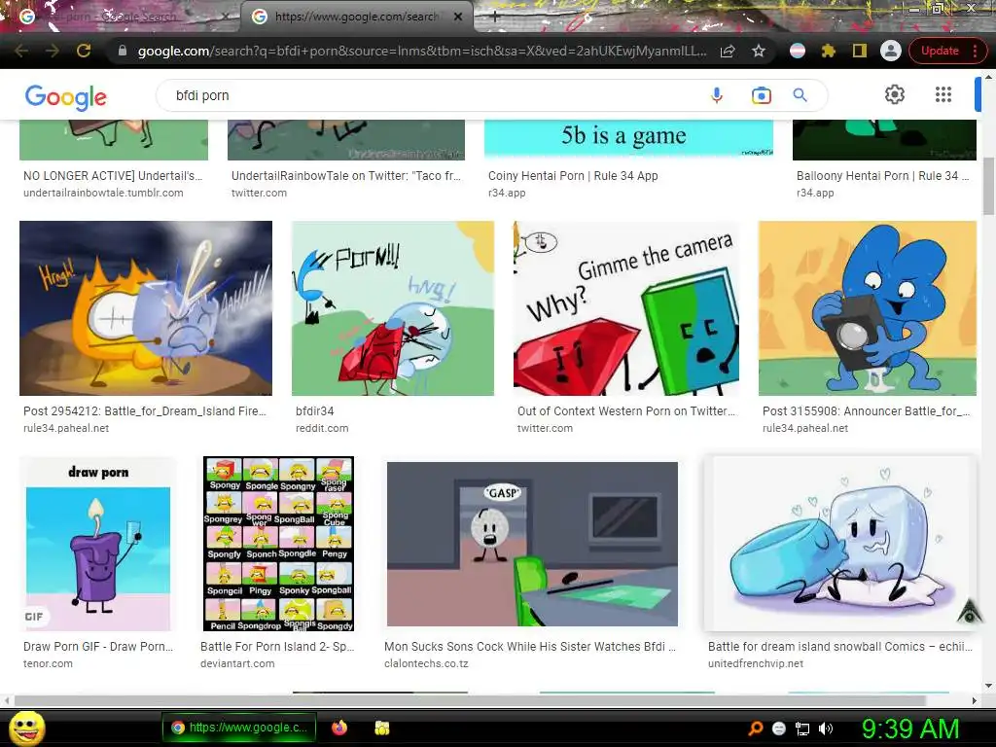The width and height of the screenshot is (996, 747).
Task: Click the address bar URL
Action: (x=422, y=51)
